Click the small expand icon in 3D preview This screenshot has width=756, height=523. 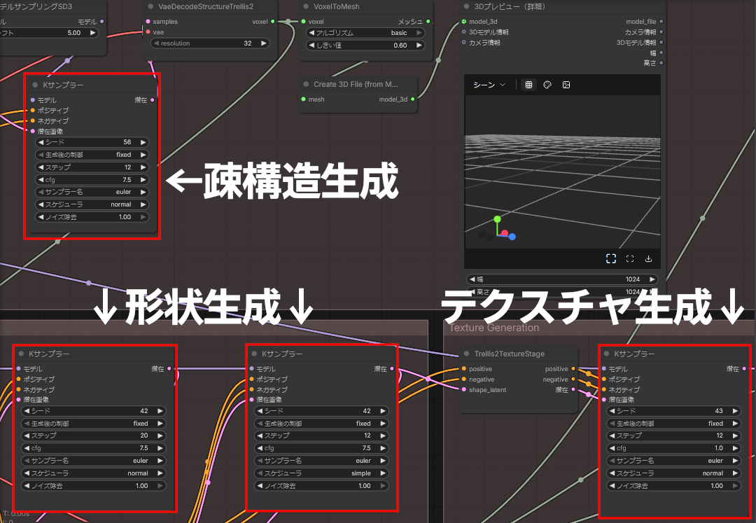pyautogui.click(x=630, y=259)
